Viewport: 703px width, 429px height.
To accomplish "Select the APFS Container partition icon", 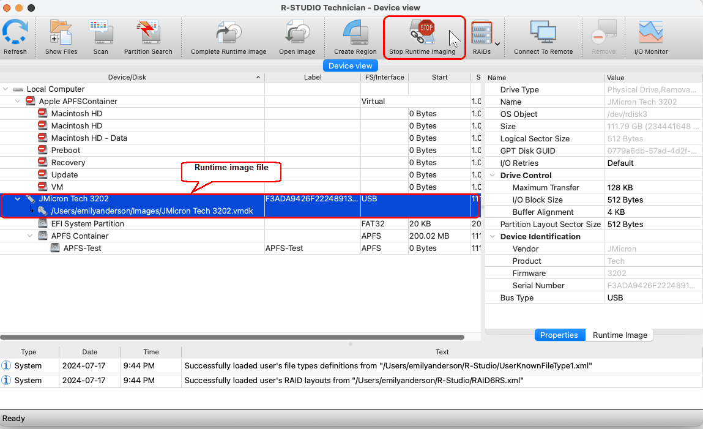I will 43,236.
